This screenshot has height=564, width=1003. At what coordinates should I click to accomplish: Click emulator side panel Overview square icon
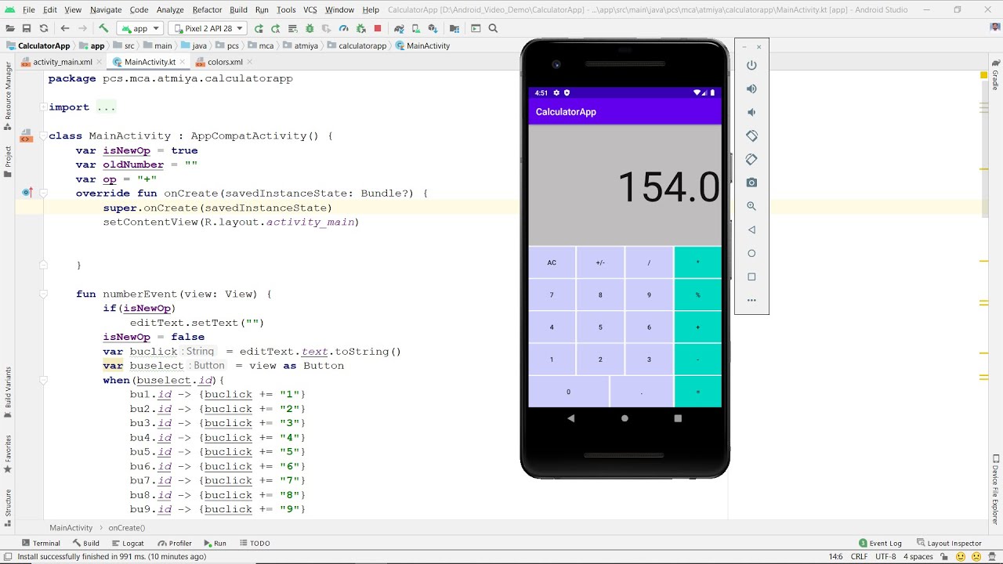[x=751, y=277]
